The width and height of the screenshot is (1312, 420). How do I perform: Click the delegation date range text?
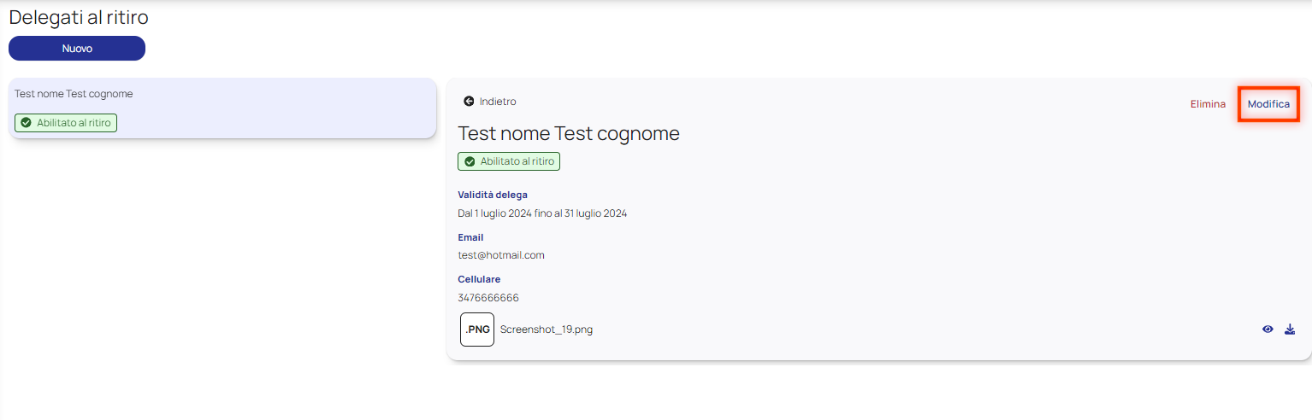[x=542, y=213]
